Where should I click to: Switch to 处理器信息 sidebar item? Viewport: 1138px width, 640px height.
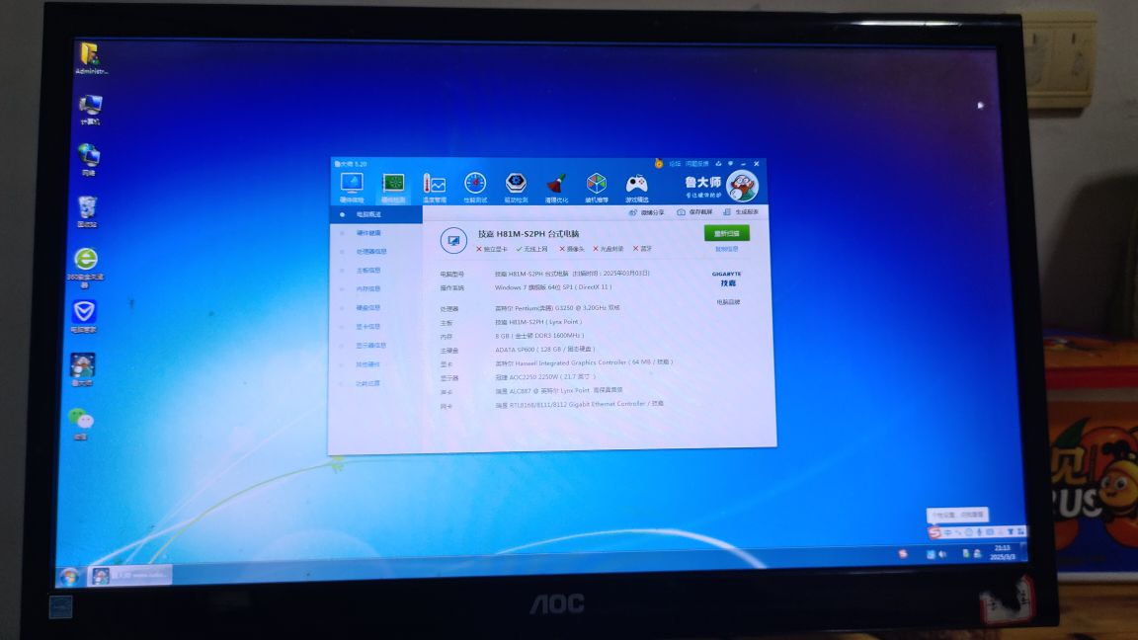(370, 252)
